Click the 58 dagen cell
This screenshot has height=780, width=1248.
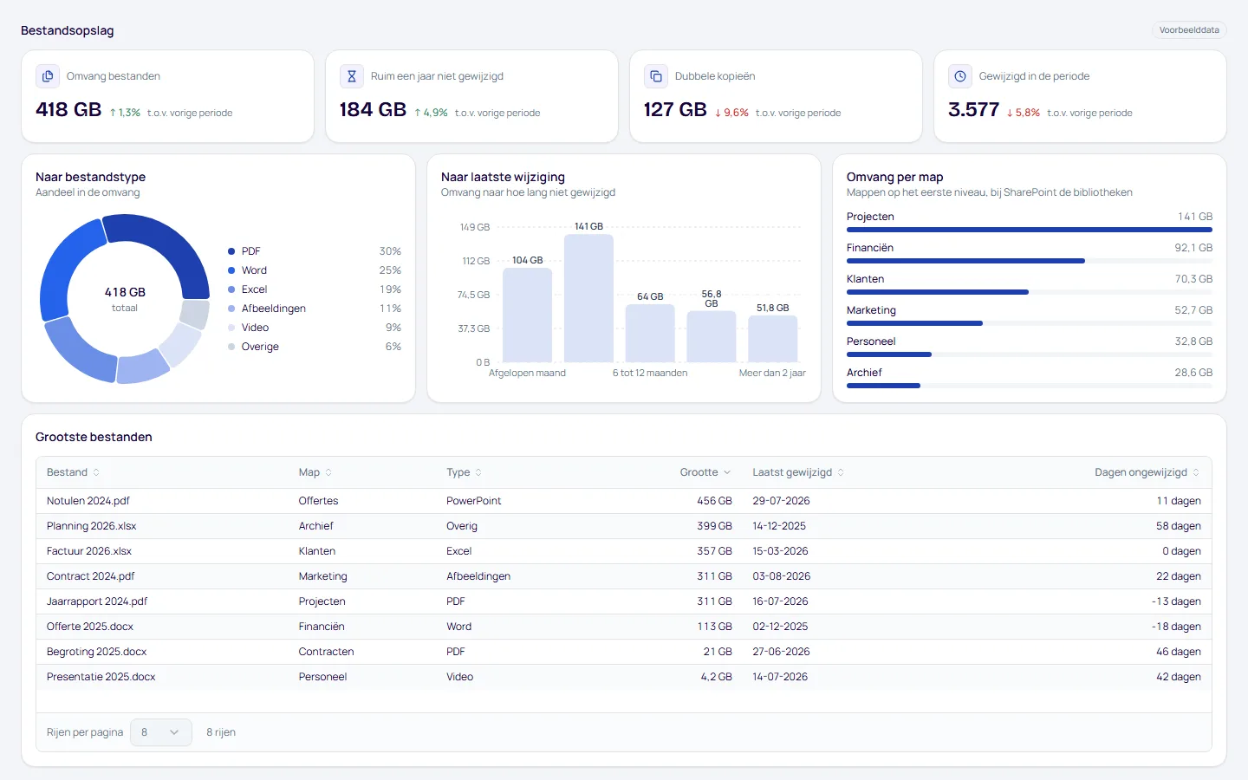click(1179, 526)
